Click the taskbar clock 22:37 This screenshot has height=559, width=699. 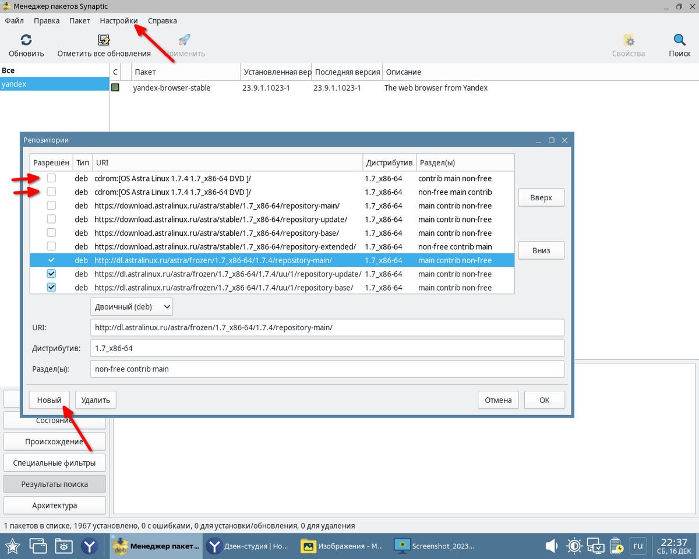click(x=675, y=546)
